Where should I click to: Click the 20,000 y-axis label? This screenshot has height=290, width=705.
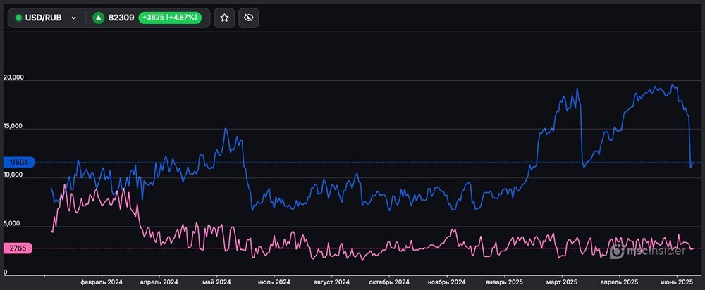pyautogui.click(x=14, y=77)
